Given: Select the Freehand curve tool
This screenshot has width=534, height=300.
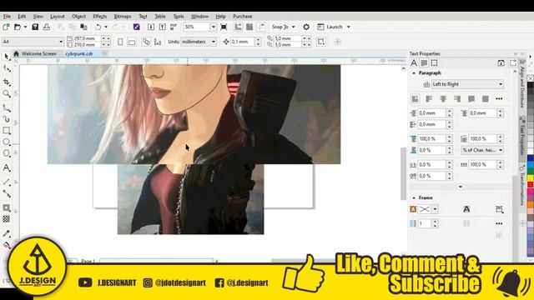Looking at the screenshot, I should (x=6, y=107).
